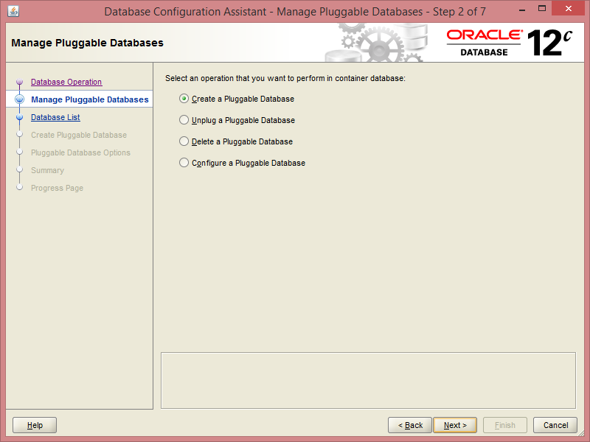
Task: Click the step marker beside Database List
Action: 19,117
